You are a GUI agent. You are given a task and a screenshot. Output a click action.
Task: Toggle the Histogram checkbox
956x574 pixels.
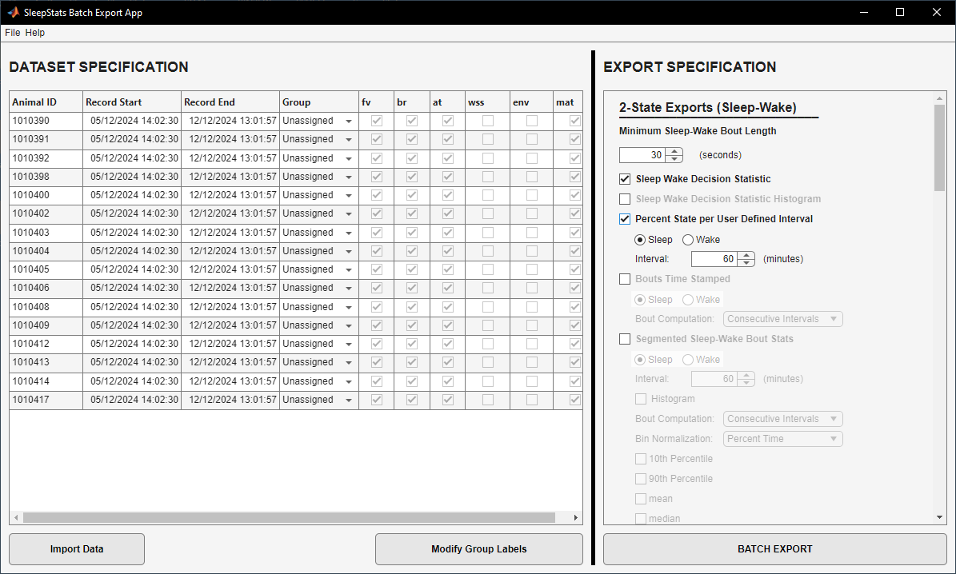click(641, 399)
